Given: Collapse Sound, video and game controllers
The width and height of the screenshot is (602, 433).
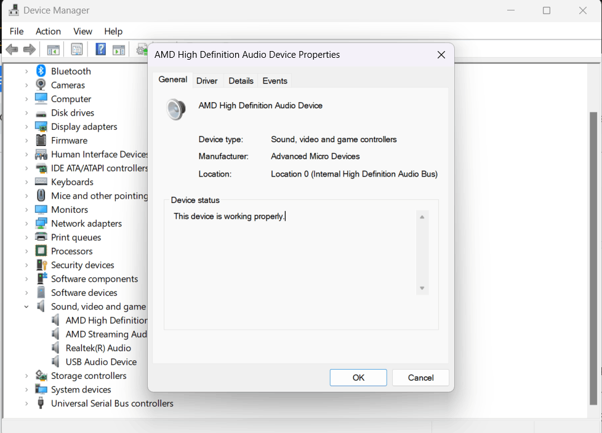Looking at the screenshot, I should tap(26, 306).
